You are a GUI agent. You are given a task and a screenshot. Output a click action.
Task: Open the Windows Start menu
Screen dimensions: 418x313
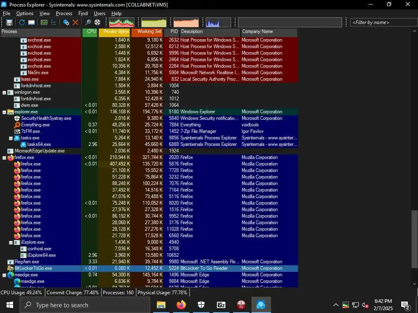(10, 305)
